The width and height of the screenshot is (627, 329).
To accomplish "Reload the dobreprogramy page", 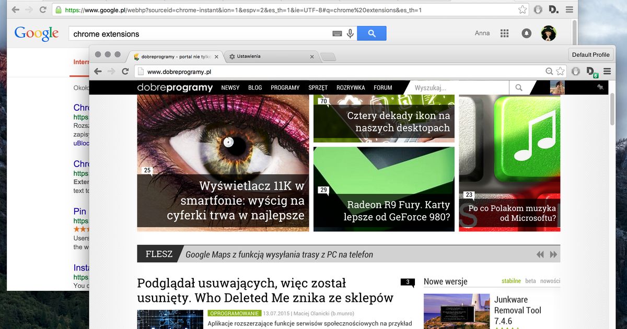I will (x=125, y=72).
